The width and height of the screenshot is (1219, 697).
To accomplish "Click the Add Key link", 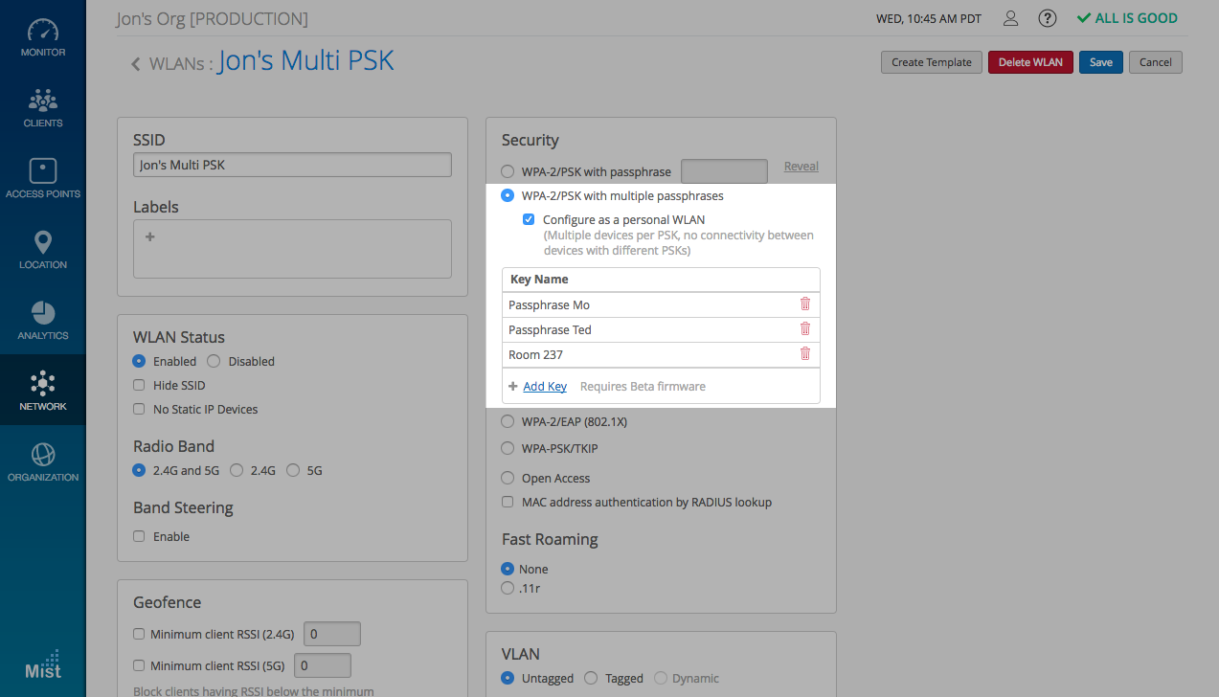I will point(544,387).
